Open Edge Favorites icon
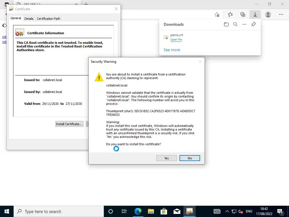 [230, 14]
